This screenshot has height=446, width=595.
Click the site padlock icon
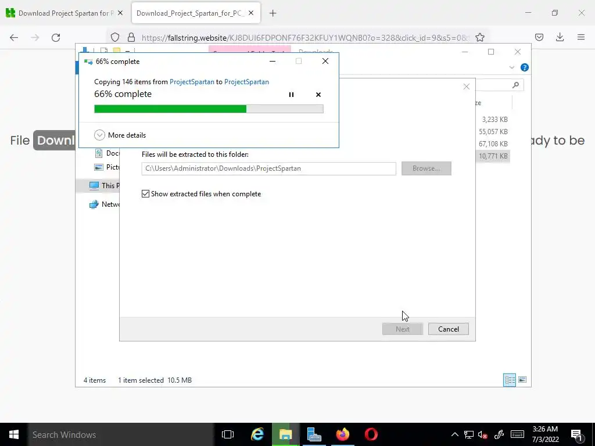131,38
